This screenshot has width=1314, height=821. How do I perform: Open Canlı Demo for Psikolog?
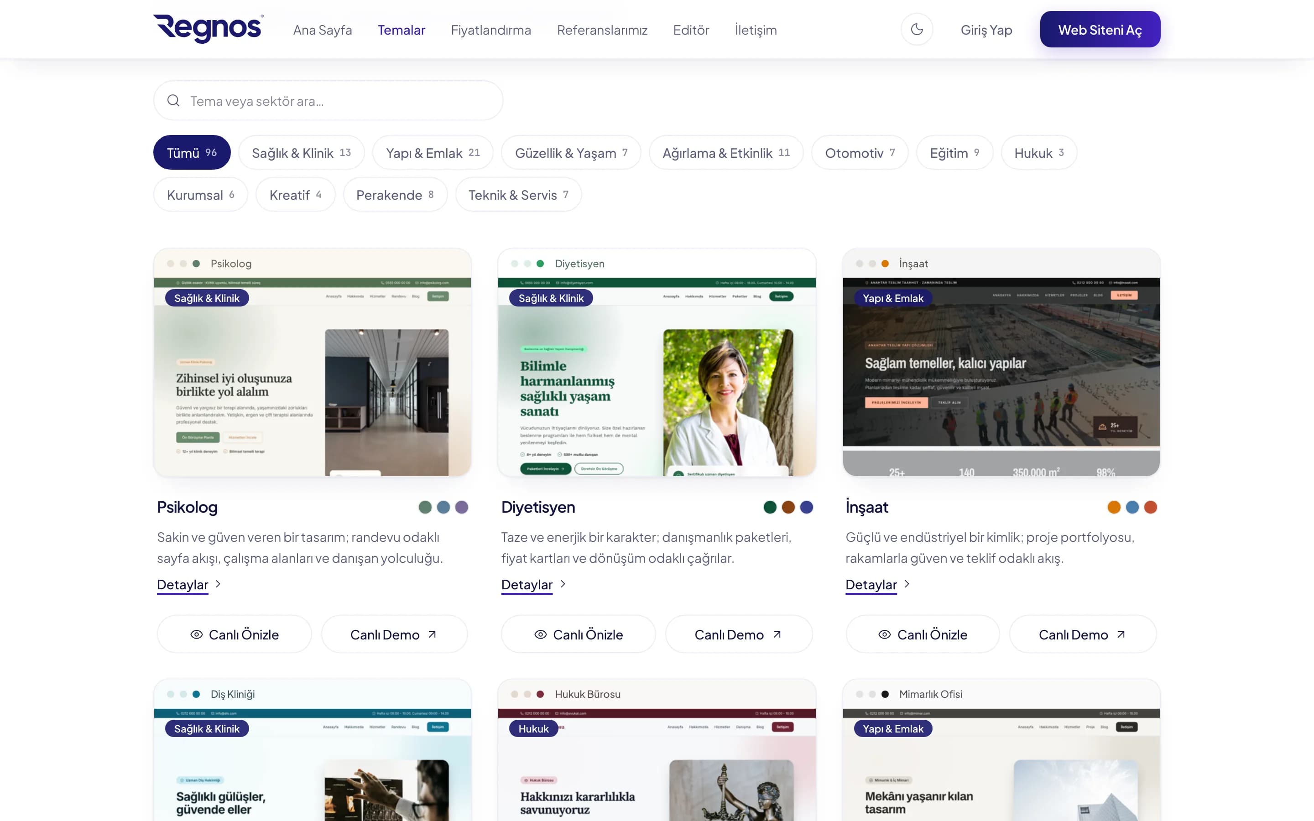(394, 634)
